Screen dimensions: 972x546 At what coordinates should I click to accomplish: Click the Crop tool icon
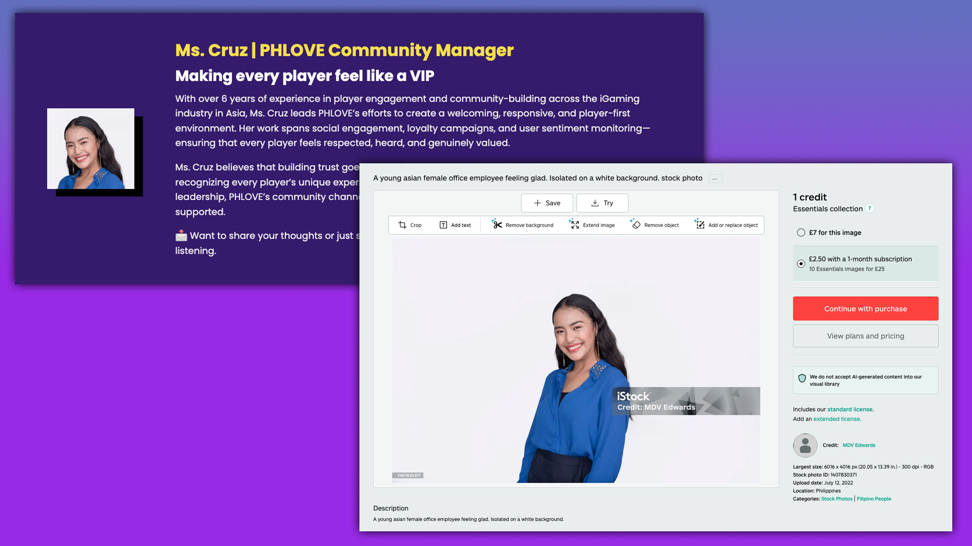[x=402, y=225]
